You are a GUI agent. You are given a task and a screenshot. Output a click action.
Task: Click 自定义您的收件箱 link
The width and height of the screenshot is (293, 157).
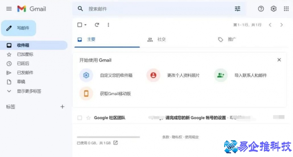click(116, 75)
